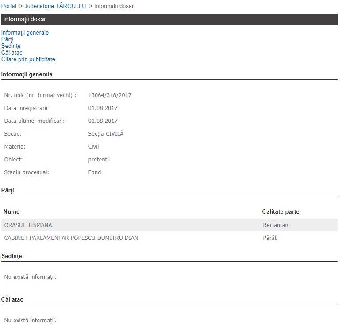Click the Citare prin publicitate link
This screenshot has width=354, height=325.
pyautogui.click(x=28, y=59)
